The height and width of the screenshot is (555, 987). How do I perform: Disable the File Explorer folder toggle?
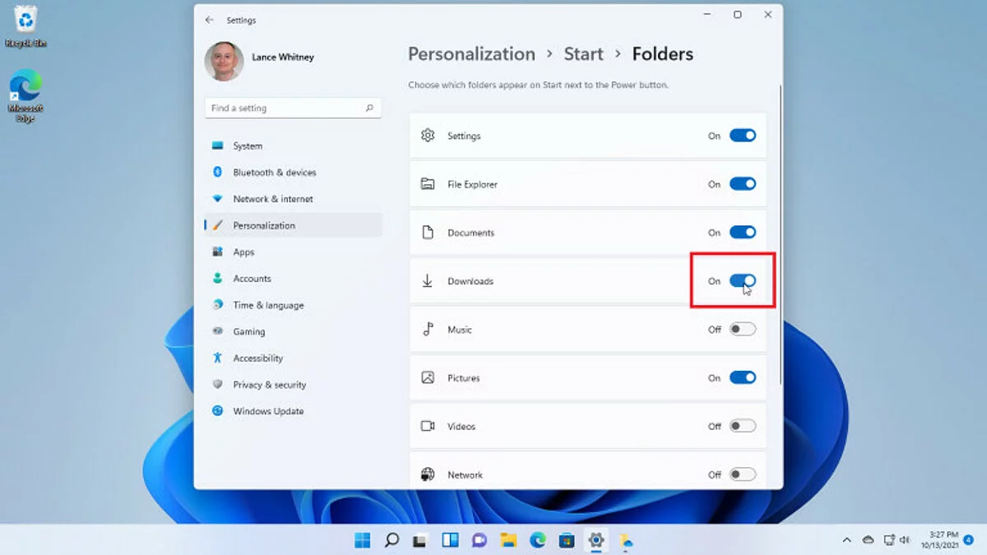click(x=742, y=184)
